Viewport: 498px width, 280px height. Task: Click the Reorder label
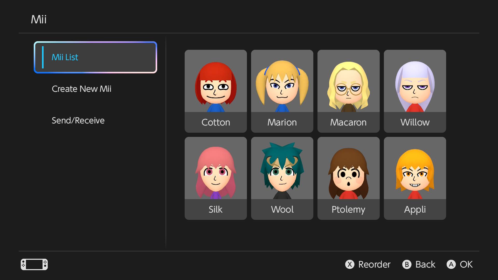click(374, 264)
